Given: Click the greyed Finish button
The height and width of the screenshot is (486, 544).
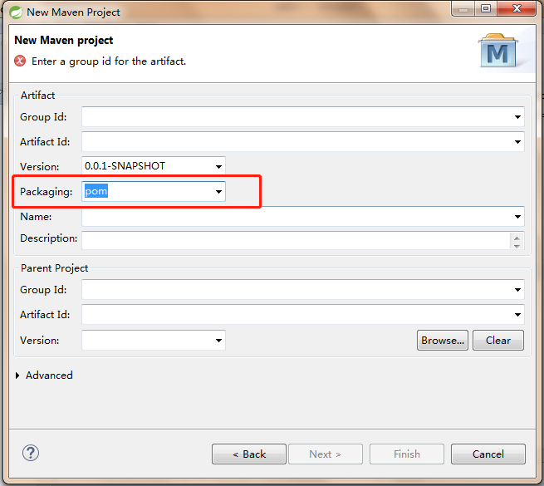Looking at the screenshot, I should 407,454.
